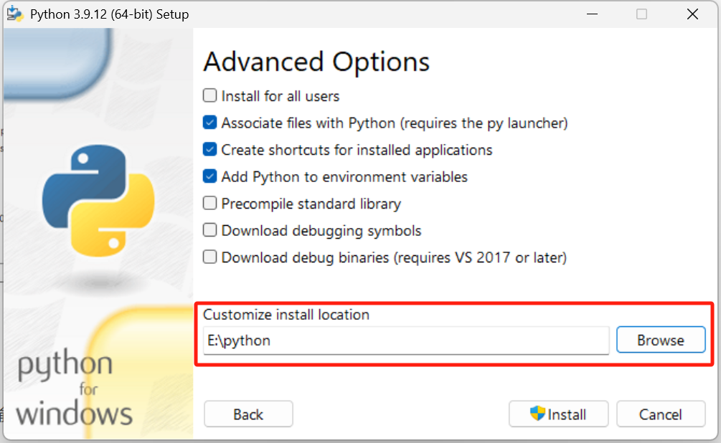Click the Back button
Image resolution: width=721 pixels, height=443 pixels.
coord(248,414)
